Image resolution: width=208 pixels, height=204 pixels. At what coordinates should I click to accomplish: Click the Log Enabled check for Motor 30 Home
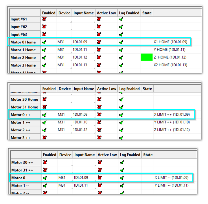[121, 99]
